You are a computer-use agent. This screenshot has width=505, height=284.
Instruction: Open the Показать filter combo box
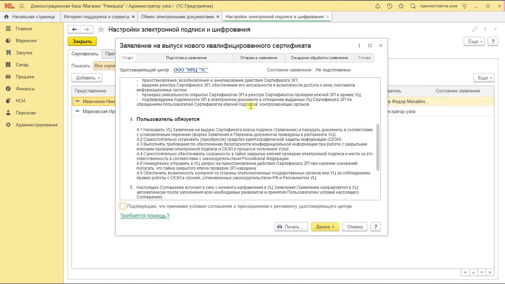pyautogui.click(x=104, y=66)
